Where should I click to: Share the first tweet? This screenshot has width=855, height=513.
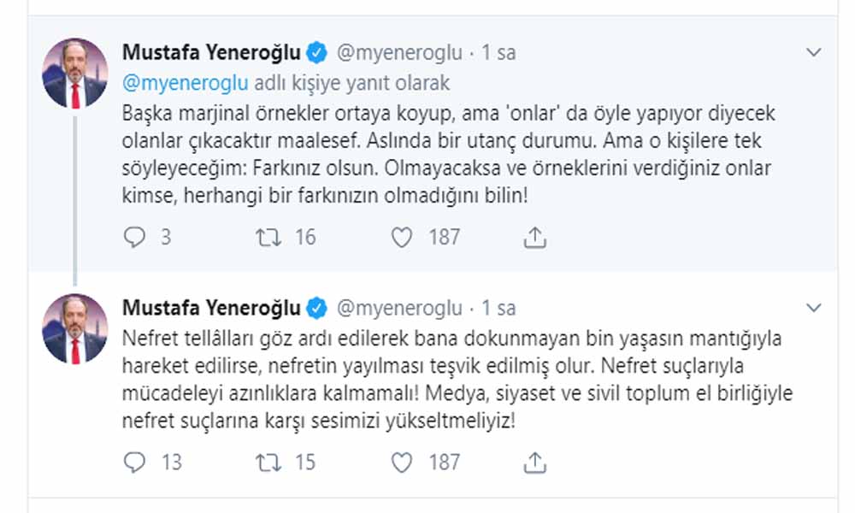tap(534, 237)
